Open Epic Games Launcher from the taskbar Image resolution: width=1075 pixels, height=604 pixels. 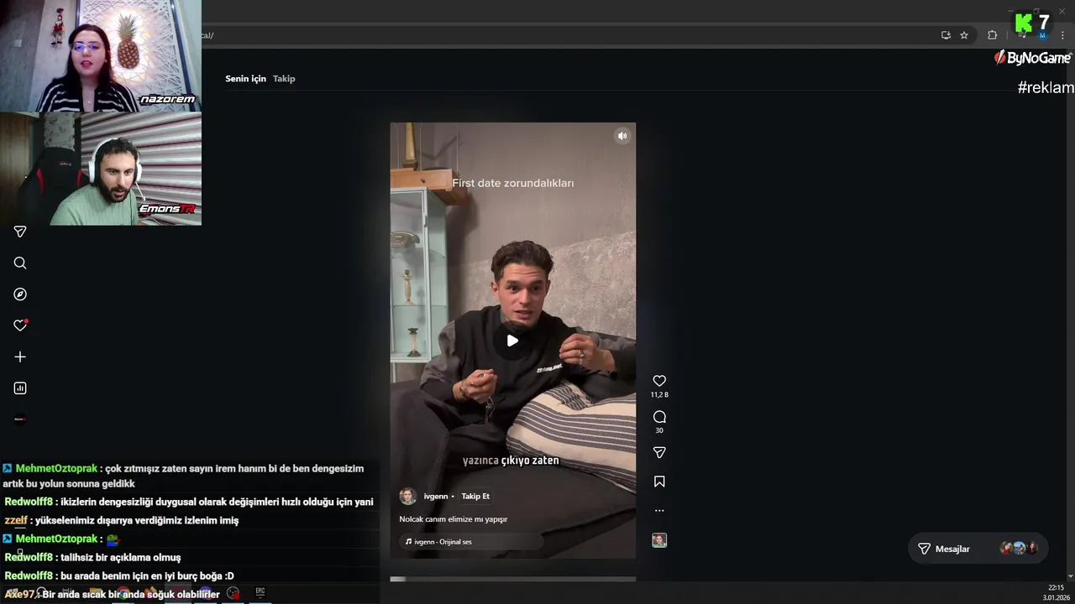(x=260, y=592)
